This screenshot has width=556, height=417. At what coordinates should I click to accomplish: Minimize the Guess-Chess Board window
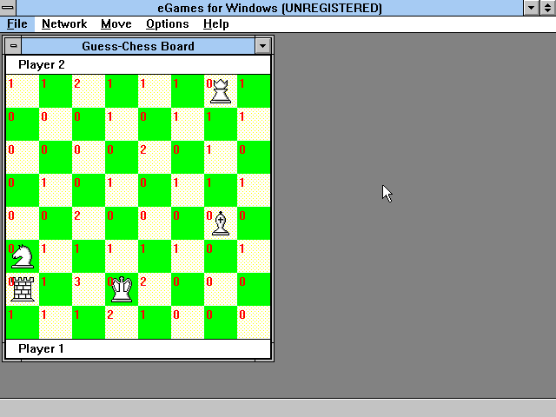coord(263,46)
